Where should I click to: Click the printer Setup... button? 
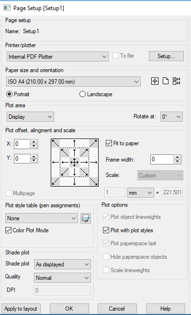pyautogui.click(x=166, y=56)
